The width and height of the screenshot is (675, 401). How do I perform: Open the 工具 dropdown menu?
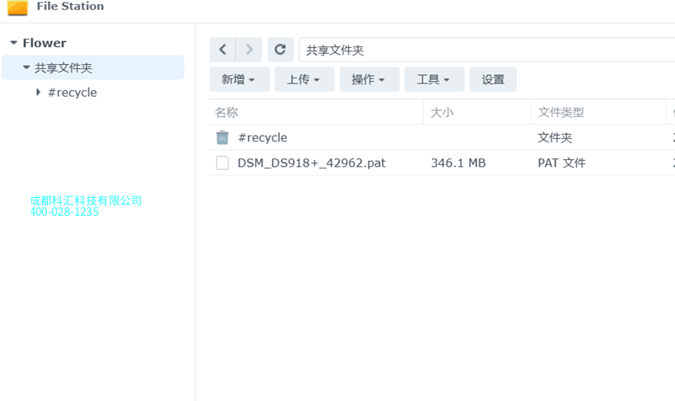tap(435, 79)
